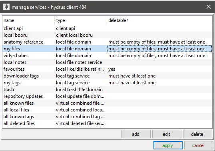Select the vidya babes row
The width and height of the screenshot is (215, 151).
click(107, 56)
